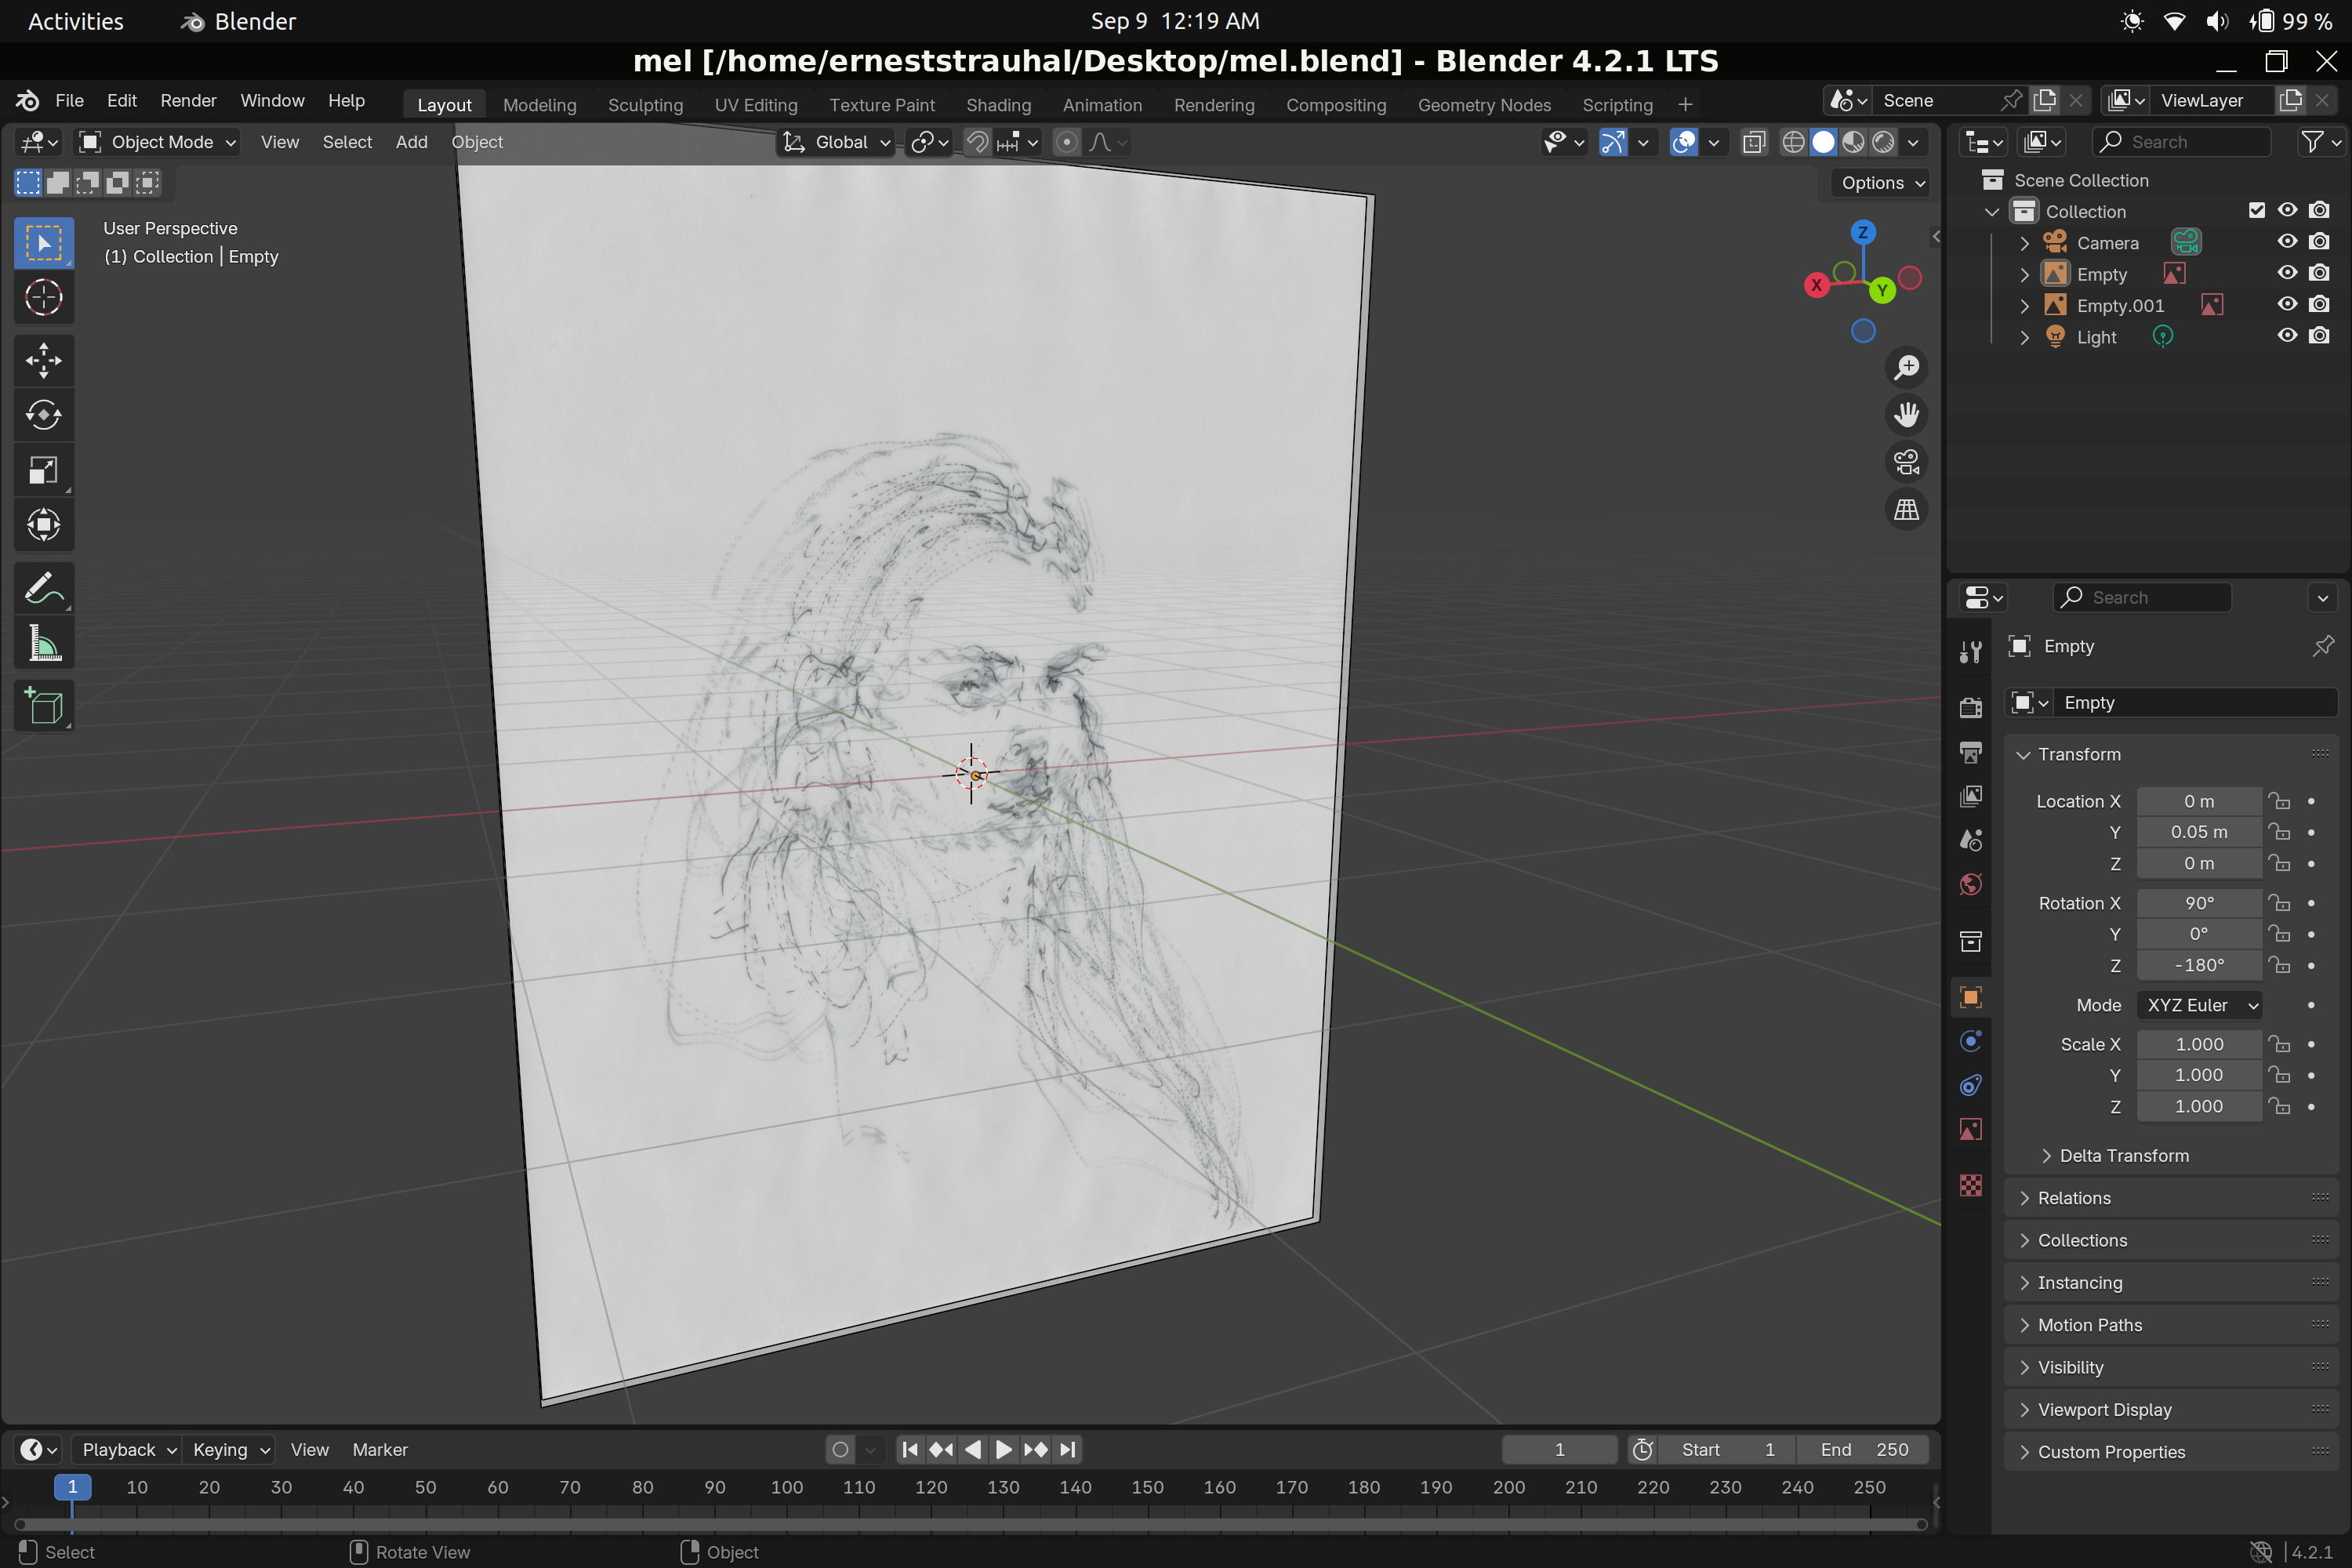Expand the Delta Transform section
Screen dimensions: 2352x1568
coord(2123,1156)
